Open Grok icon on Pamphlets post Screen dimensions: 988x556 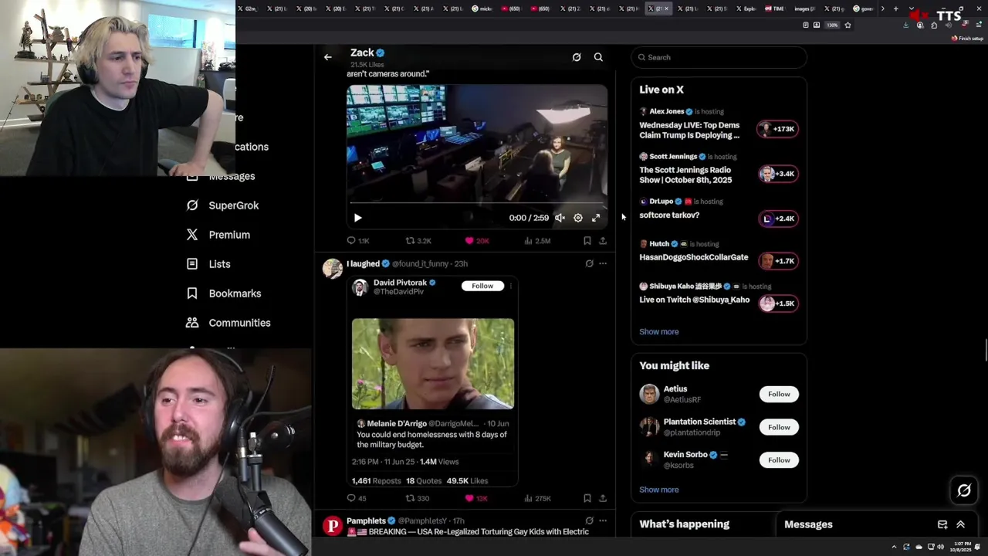(589, 520)
